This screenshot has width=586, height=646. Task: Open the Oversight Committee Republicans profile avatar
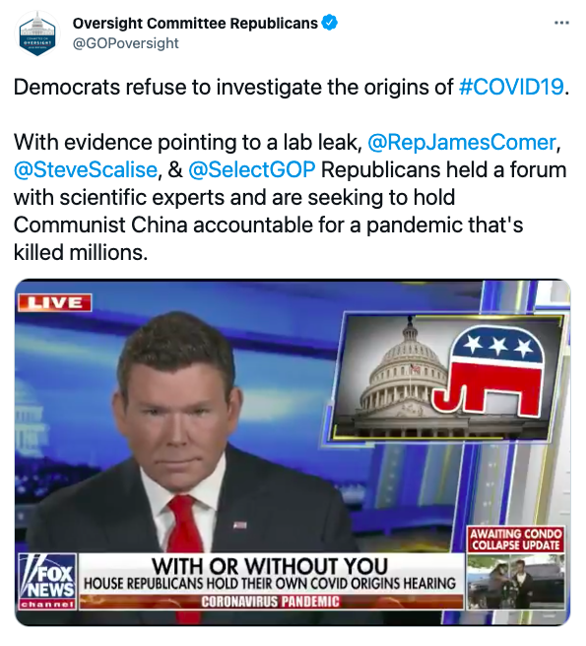37,33
